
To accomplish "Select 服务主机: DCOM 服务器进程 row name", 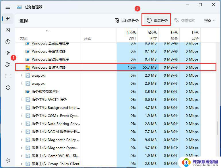I will pyautogui.click(x=56, y=132).
